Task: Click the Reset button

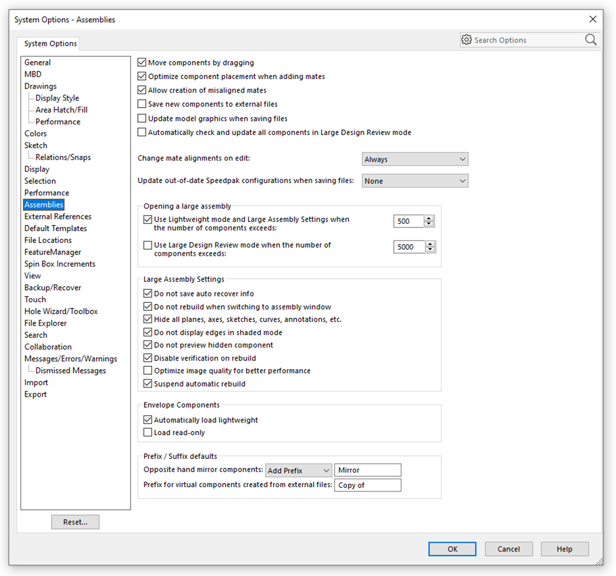Action: point(75,522)
